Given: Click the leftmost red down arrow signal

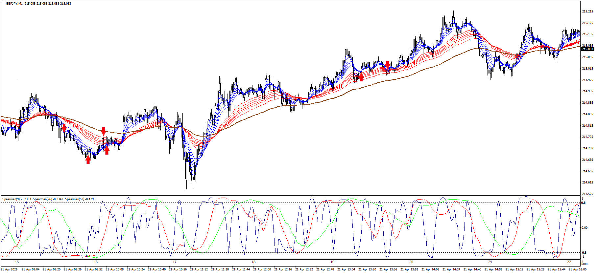Looking at the screenshot, I should [x=64, y=127].
